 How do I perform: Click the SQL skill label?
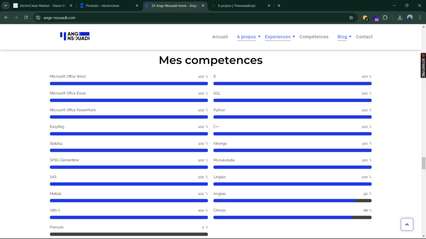pyautogui.click(x=217, y=93)
